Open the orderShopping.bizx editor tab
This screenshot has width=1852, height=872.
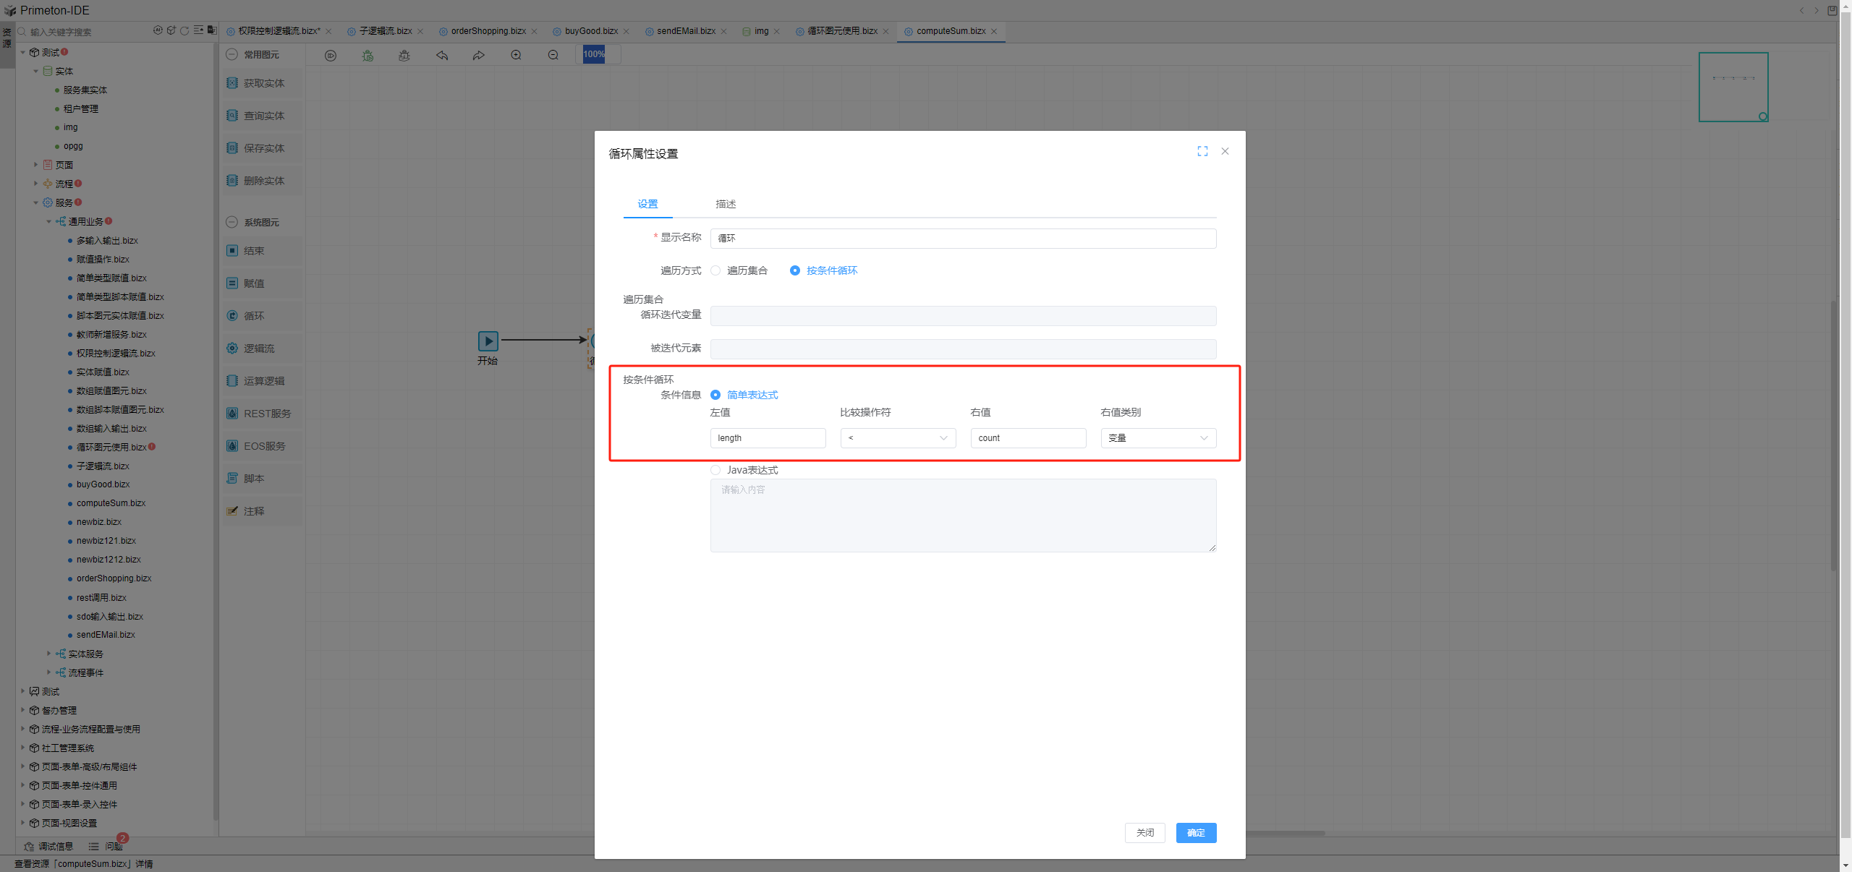[x=488, y=31]
